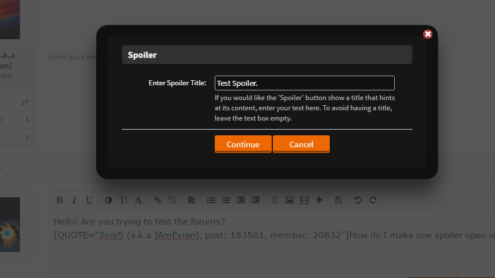
Task: Insert a numbered ordered list
Action: pos(226,200)
